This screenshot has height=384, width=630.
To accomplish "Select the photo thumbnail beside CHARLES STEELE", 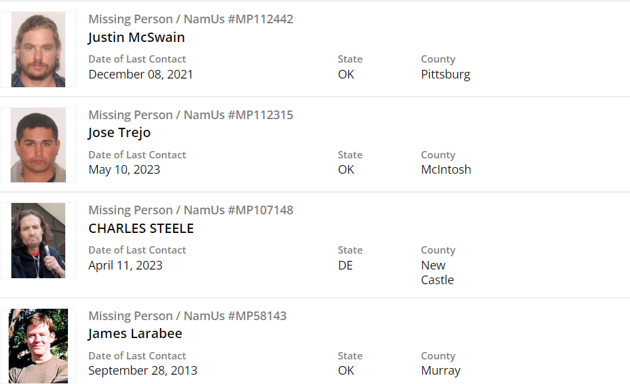I will click(x=38, y=240).
